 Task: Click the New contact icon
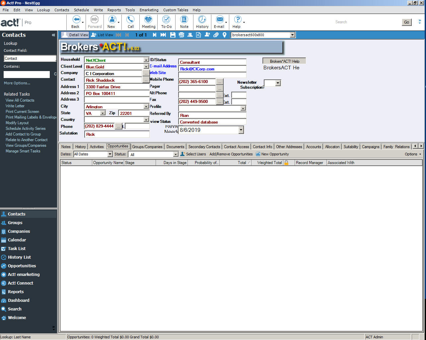pos(112,19)
